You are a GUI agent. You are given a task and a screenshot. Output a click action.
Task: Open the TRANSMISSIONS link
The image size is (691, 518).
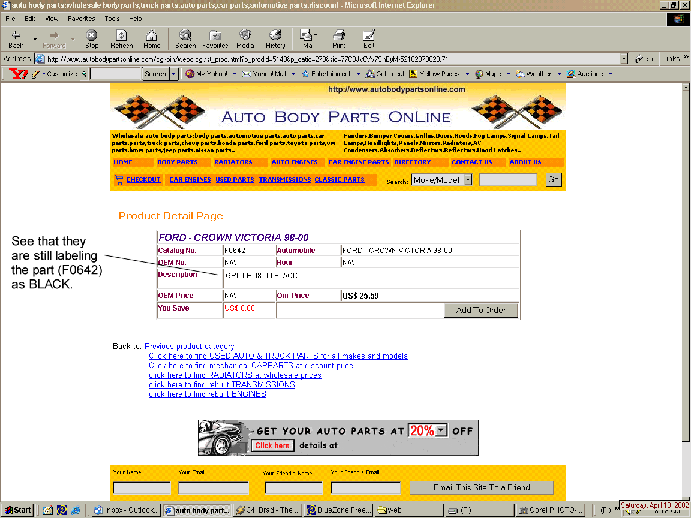[285, 180]
